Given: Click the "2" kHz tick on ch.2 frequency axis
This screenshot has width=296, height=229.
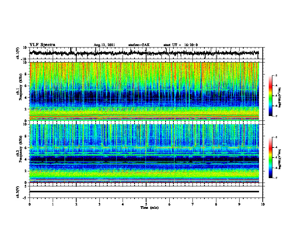Looking at the screenshot, I should pos(26,171).
